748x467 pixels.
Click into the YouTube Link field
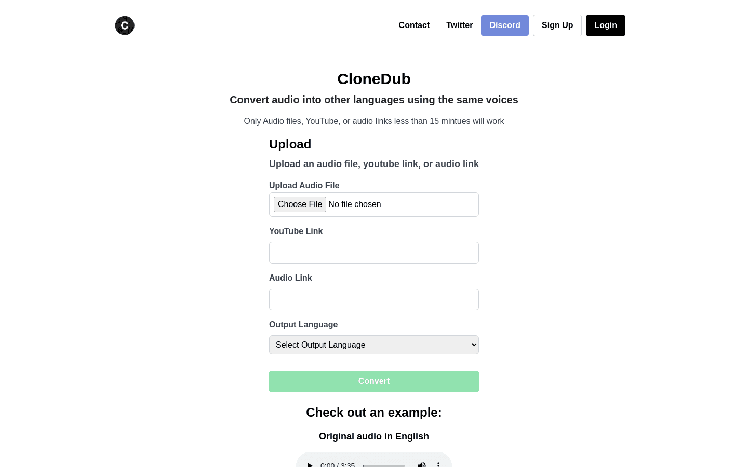(x=374, y=253)
